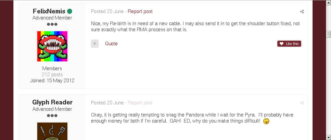Image resolution: width=331 pixels, height=140 pixels.
Task: Open the Posted 20 June timestamp on Glyph Reader's post
Action: point(107,103)
